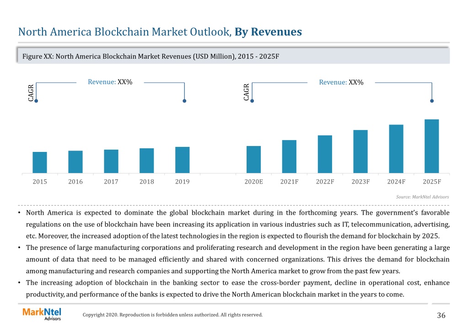Click the Figure XX caption bar
Image resolution: width=468 pixels, height=324 pixels.
[x=233, y=56]
